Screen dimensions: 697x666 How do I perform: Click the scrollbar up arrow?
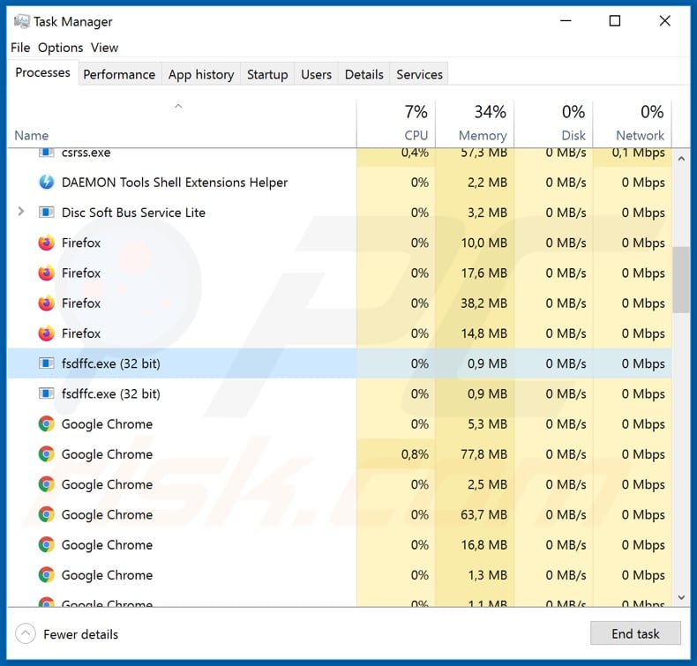pyautogui.click(x=681, y=159)
